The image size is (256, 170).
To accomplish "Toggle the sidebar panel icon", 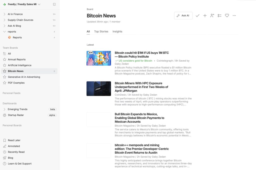I will pyautogui.click(x=54, y=4).
